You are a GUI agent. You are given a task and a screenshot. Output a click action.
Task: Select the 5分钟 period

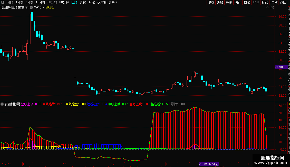(x=30, y=2)
